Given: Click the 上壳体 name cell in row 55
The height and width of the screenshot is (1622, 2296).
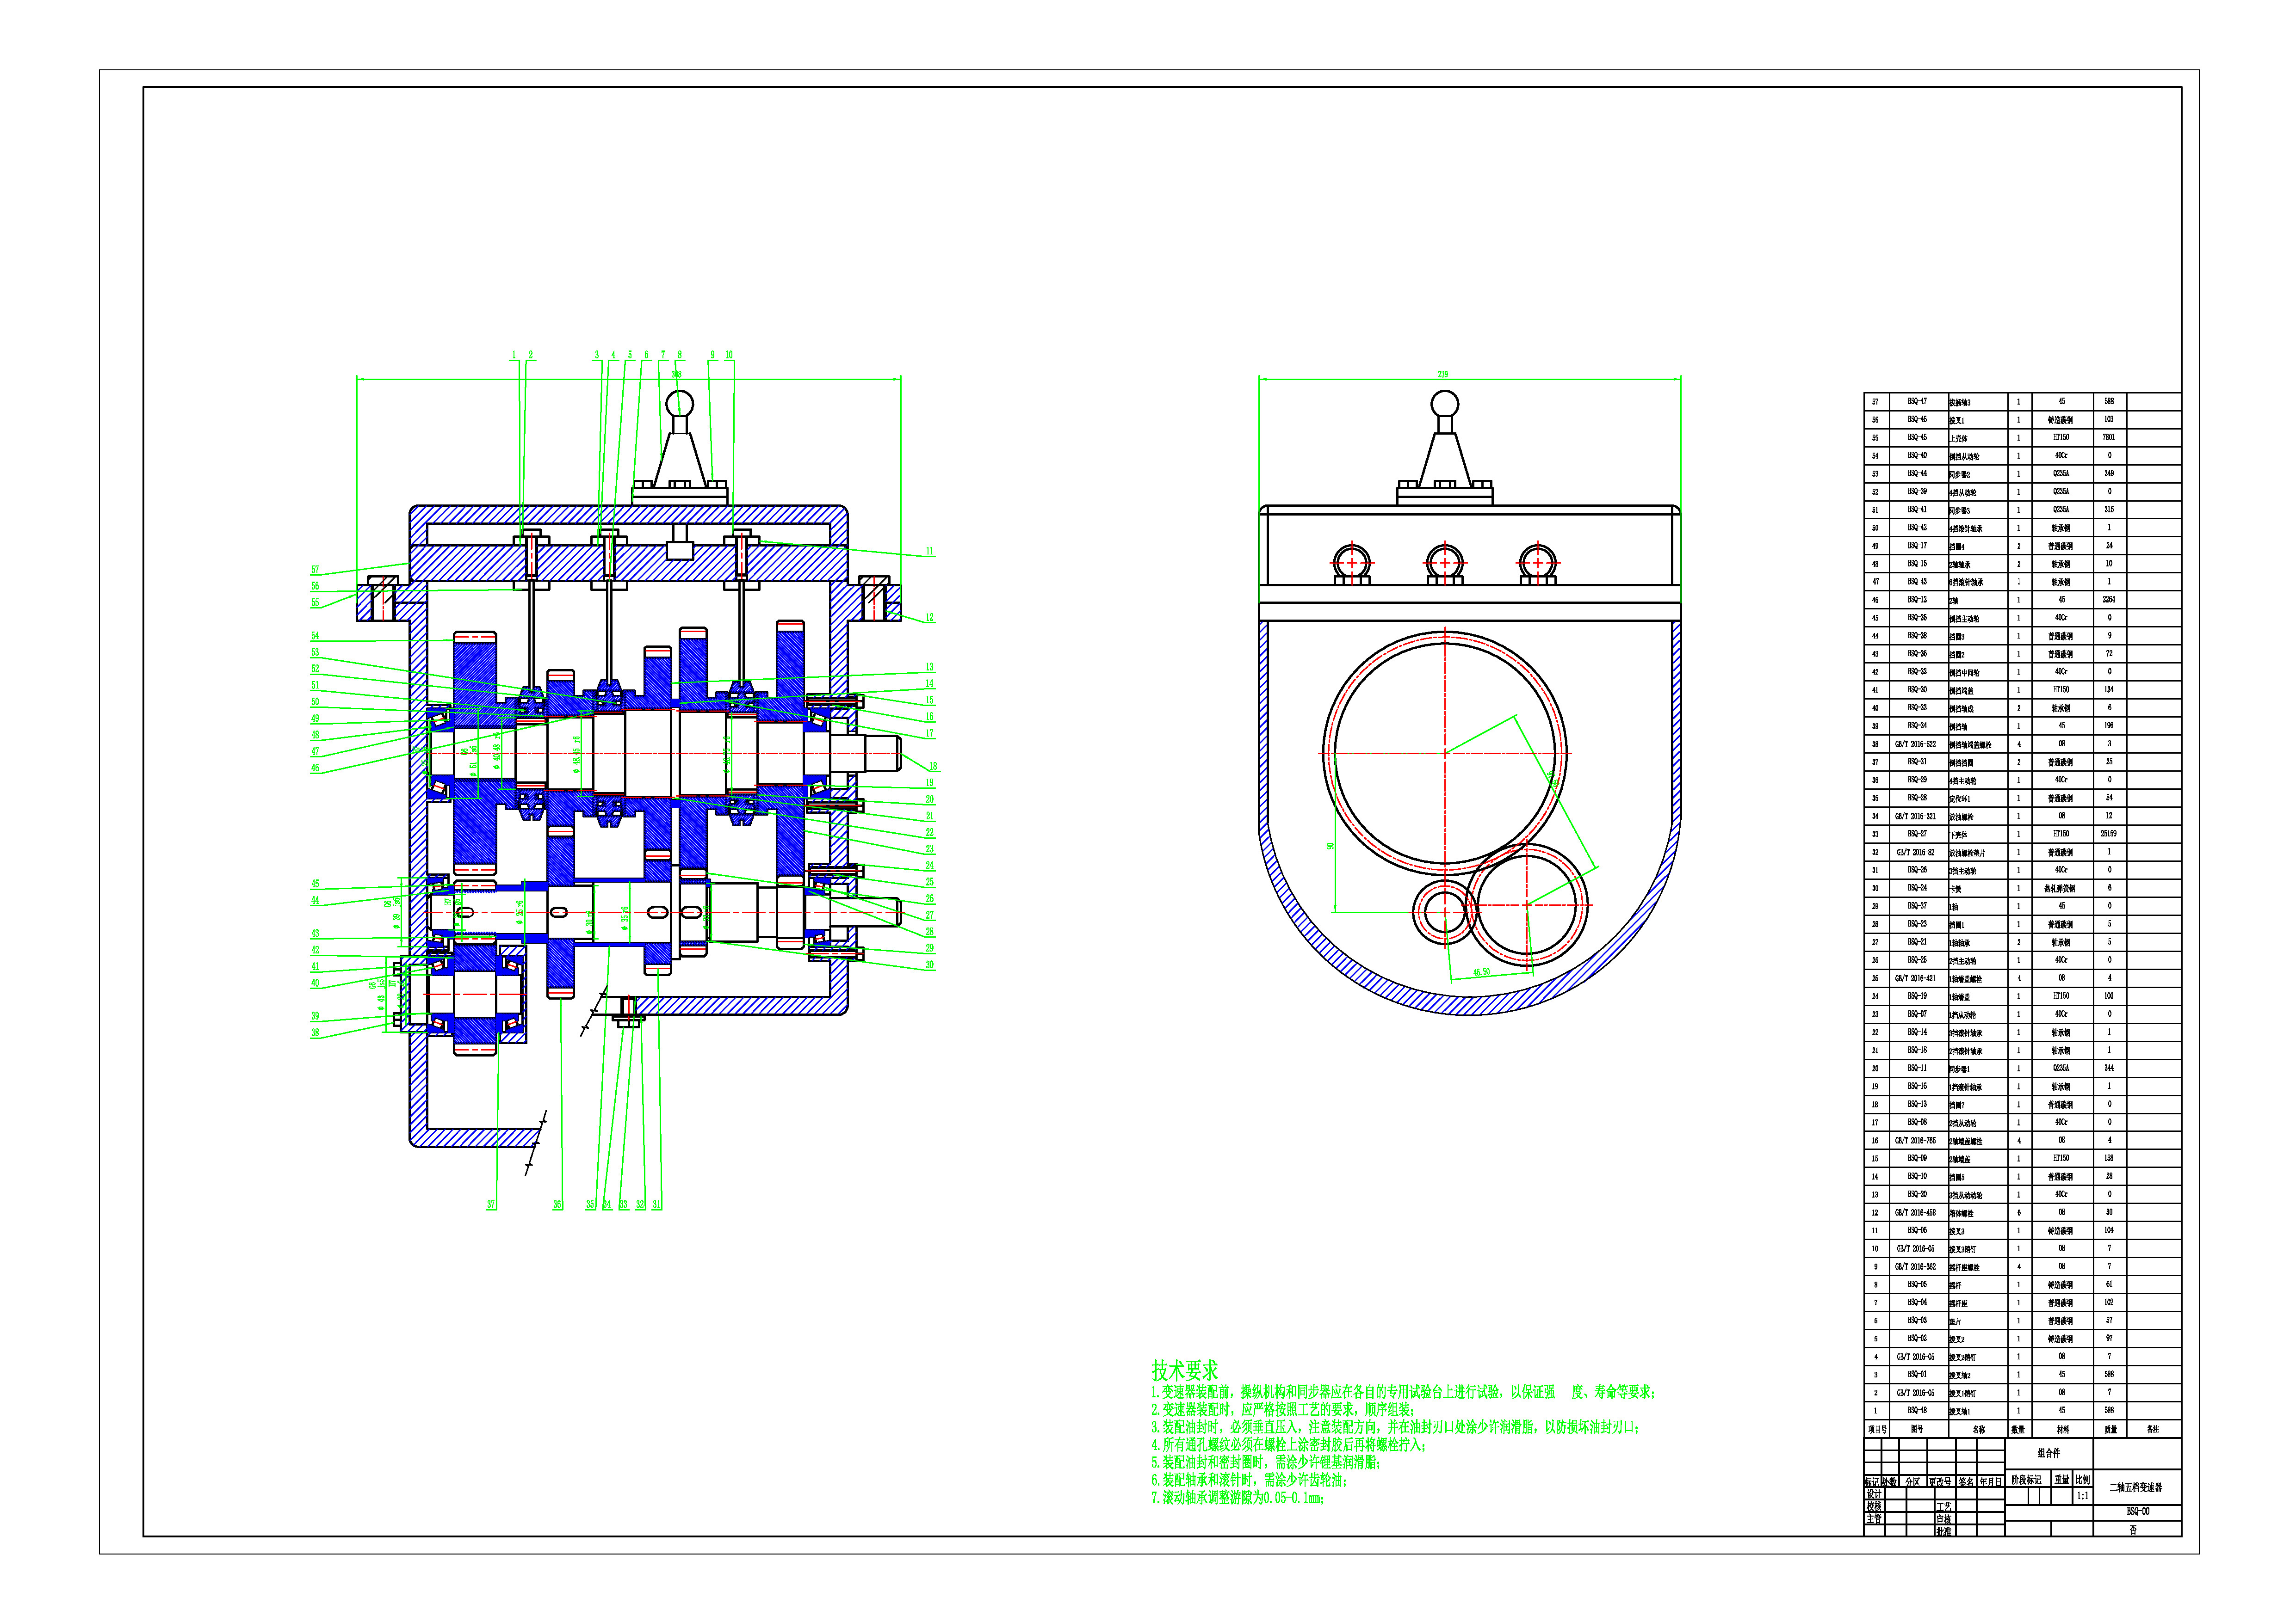Looking at the screenshot, I should tap(1958, 438).
